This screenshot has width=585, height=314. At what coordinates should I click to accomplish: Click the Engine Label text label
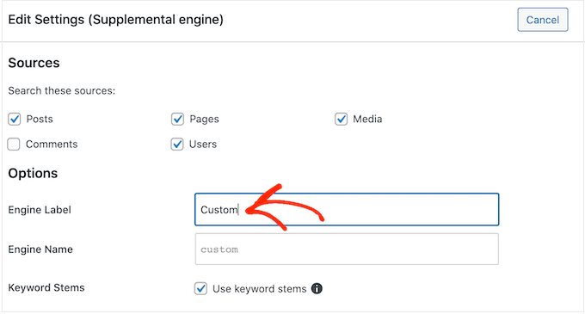coord(40,210)
